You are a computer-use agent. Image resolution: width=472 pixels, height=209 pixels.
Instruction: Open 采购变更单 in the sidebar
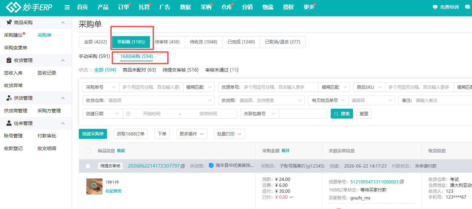16,48
